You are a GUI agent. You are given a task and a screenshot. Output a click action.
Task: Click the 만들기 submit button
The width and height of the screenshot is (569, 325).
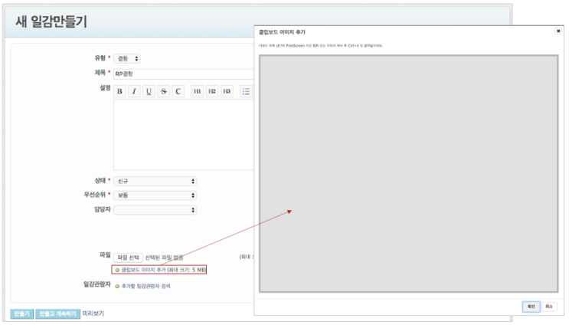21,314
